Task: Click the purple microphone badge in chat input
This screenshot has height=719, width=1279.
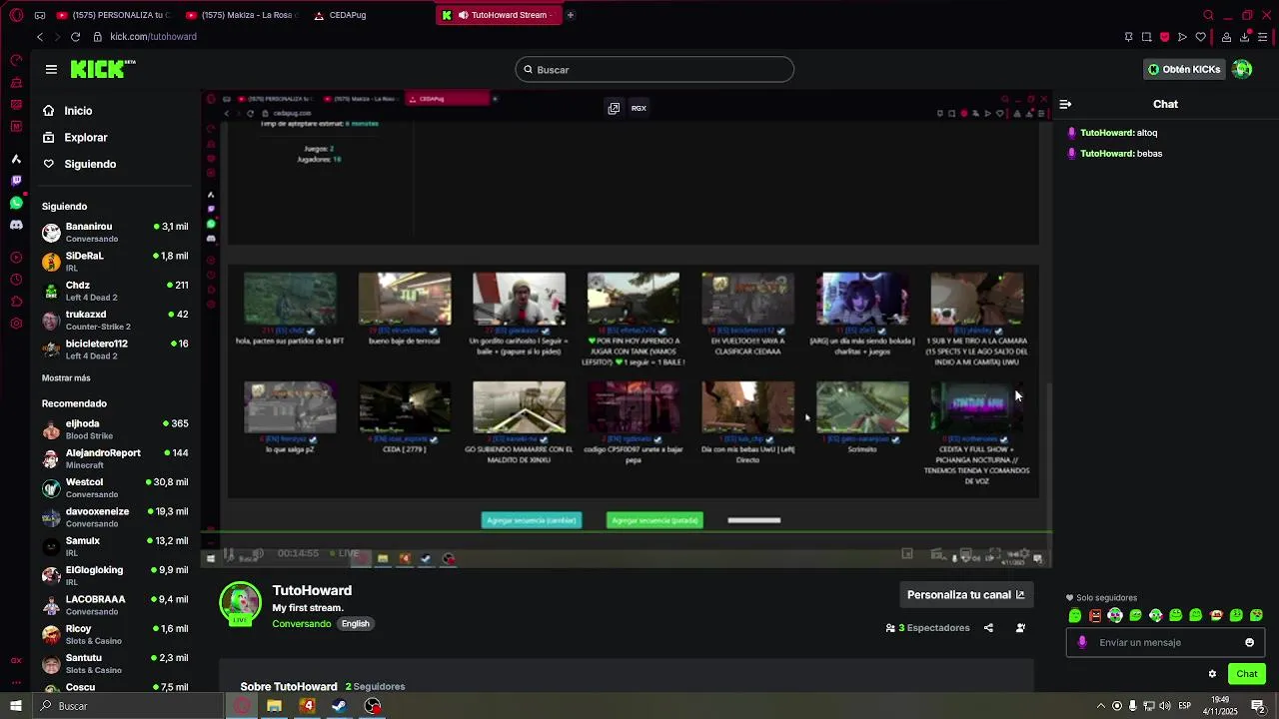Action: [x=1082, y=642]
